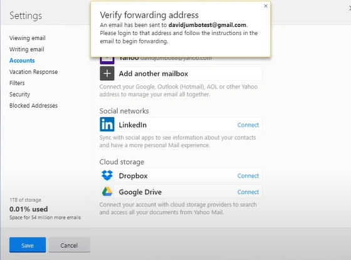Open Vacation Response settings
This screenshot has width=351, height=260.
(33, 72)
